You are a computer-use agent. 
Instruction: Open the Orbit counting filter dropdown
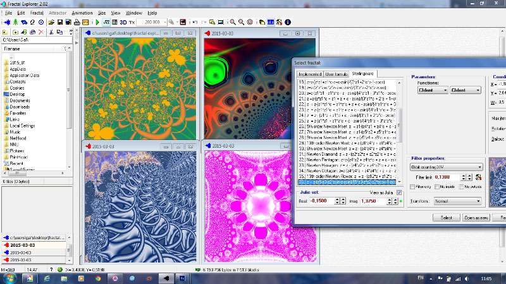pos(447,167)
